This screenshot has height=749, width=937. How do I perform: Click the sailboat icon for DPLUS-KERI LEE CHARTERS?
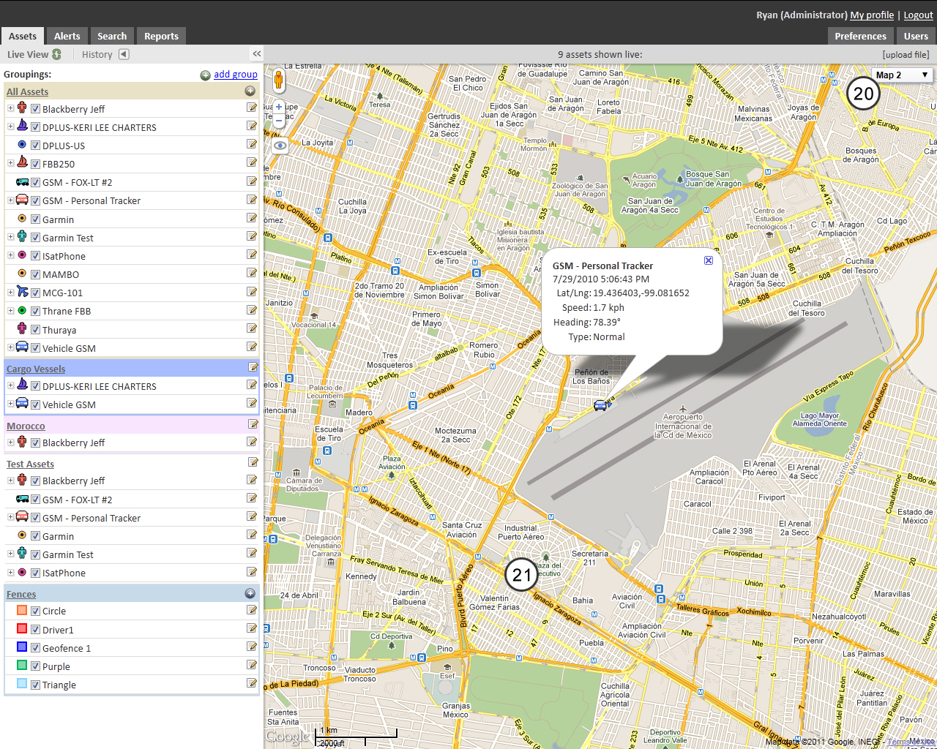(21, 126)
